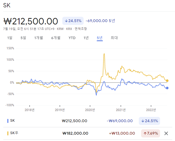Click the ₩212,500.00 headline price
Viewport: 175px width, 141px height.
pos(31,21)
